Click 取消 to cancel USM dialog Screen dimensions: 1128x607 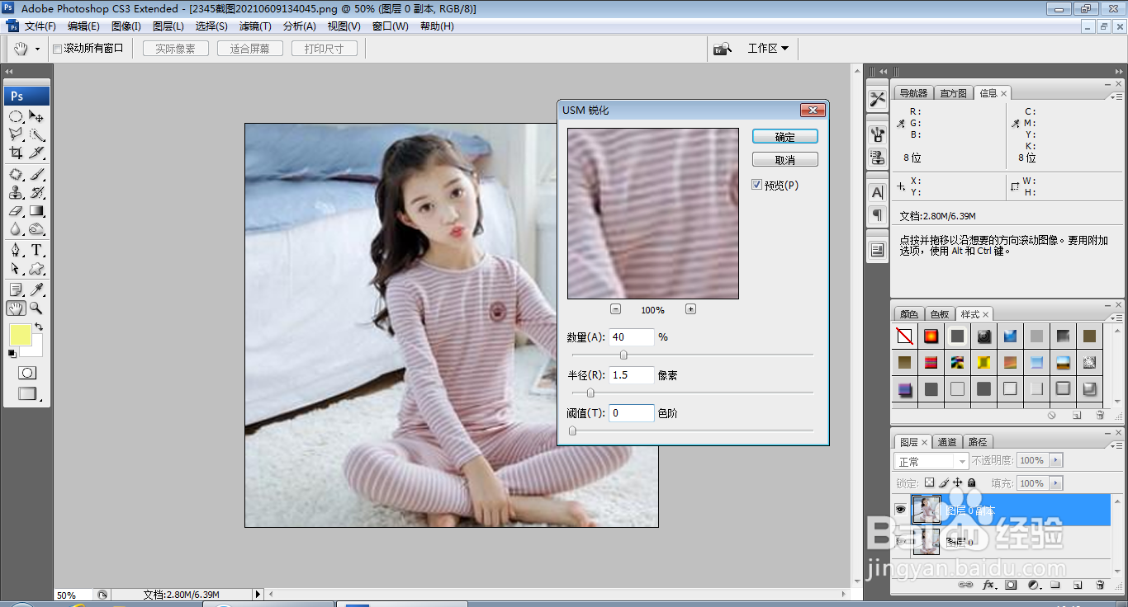785,160
